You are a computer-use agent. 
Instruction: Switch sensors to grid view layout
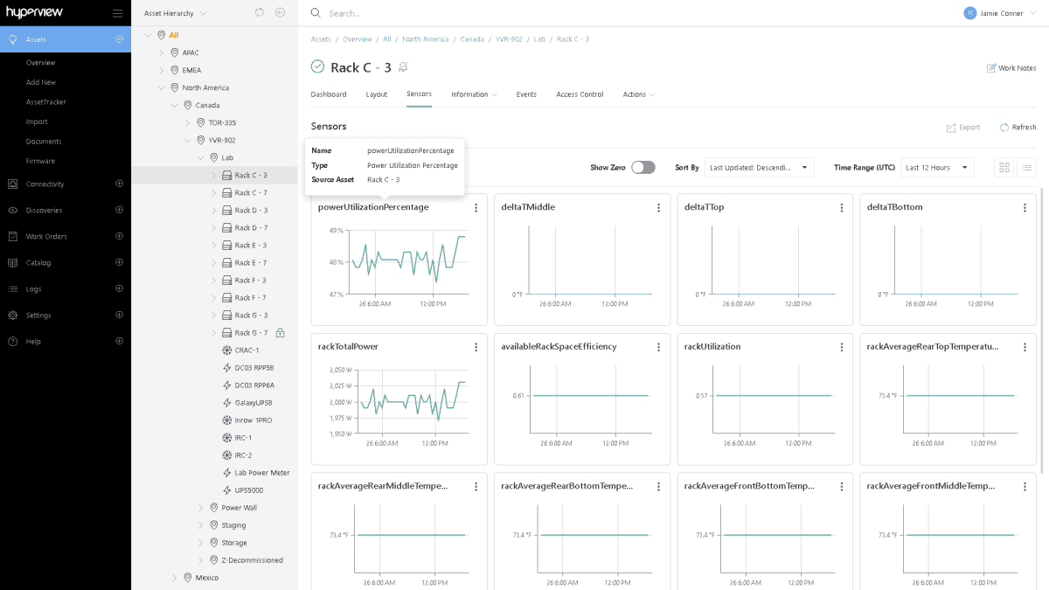click(1004, 167)
